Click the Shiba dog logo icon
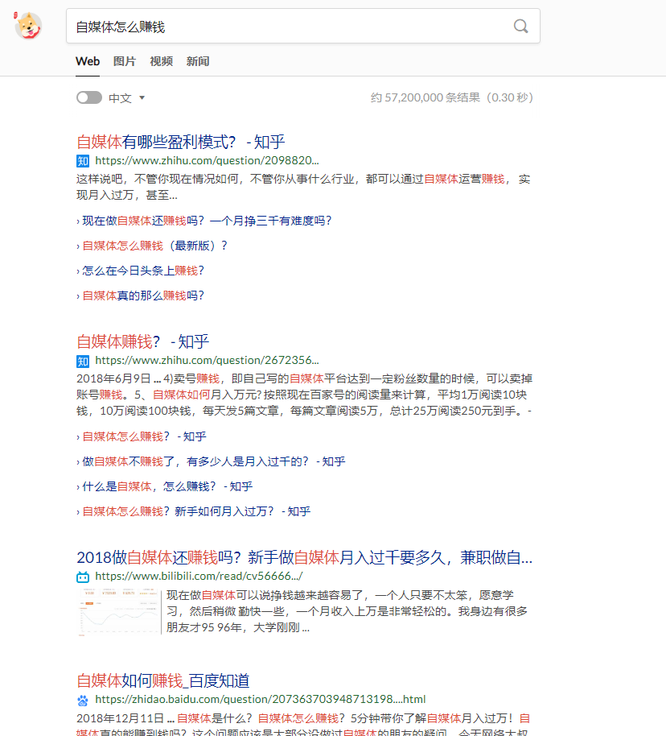The width and height of the screenshot is (666, 736). click(x=28, y=25)
